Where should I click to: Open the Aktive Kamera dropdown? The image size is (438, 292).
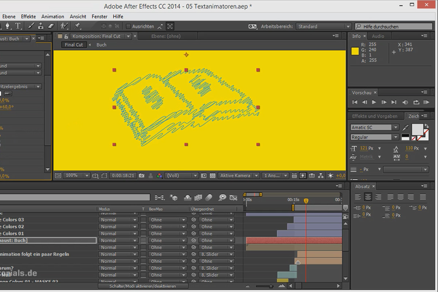239,176
